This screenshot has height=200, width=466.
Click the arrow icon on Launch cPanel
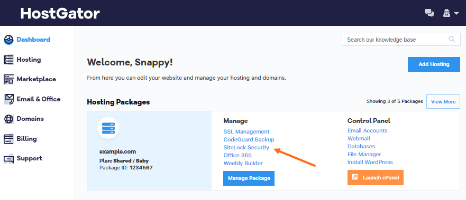click(x=354, y=177)
